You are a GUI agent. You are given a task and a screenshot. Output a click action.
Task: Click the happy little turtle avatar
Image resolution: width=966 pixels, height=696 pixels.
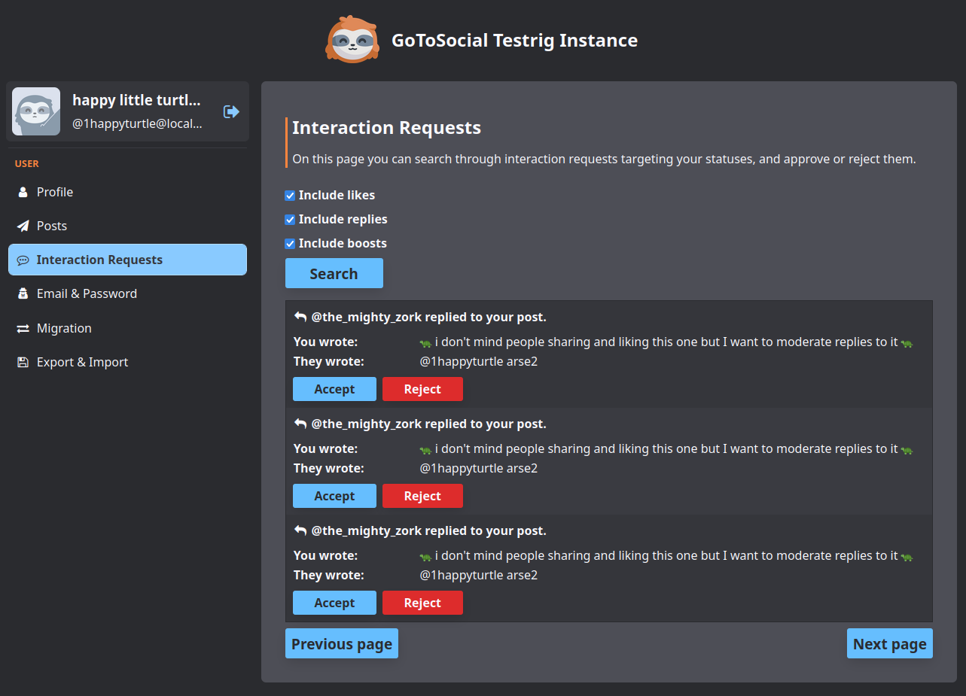[x=36, y=111]
